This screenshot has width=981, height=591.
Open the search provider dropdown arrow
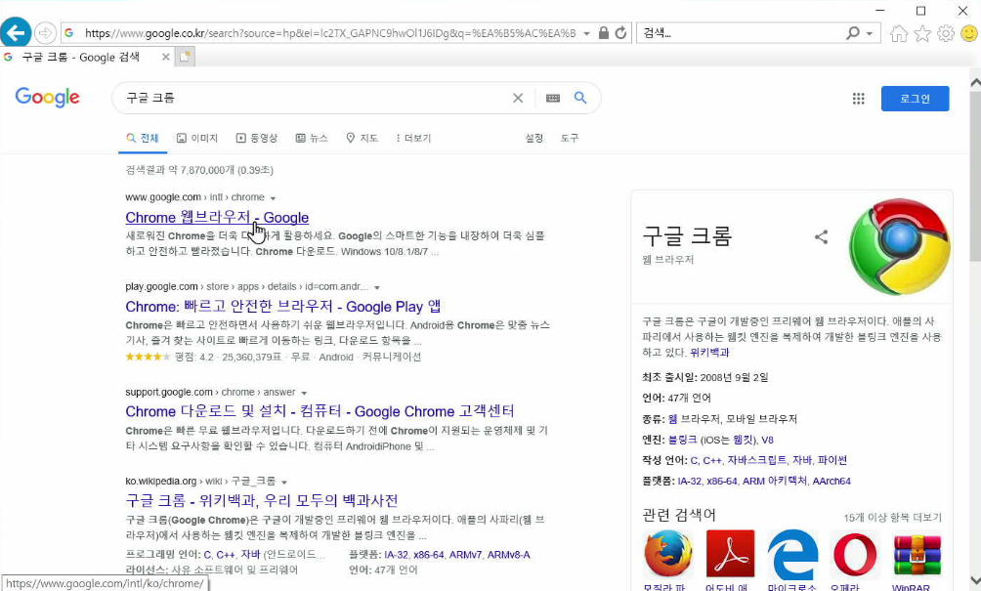pyautogui.click(x=870, y=33)
